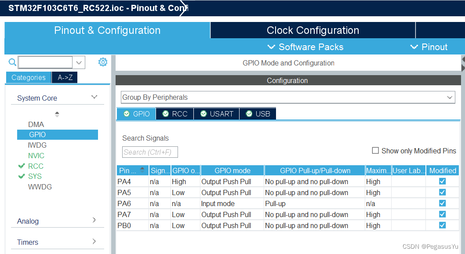
Task: Select the USART peripheral tab
Action: (x=217, y=114)
